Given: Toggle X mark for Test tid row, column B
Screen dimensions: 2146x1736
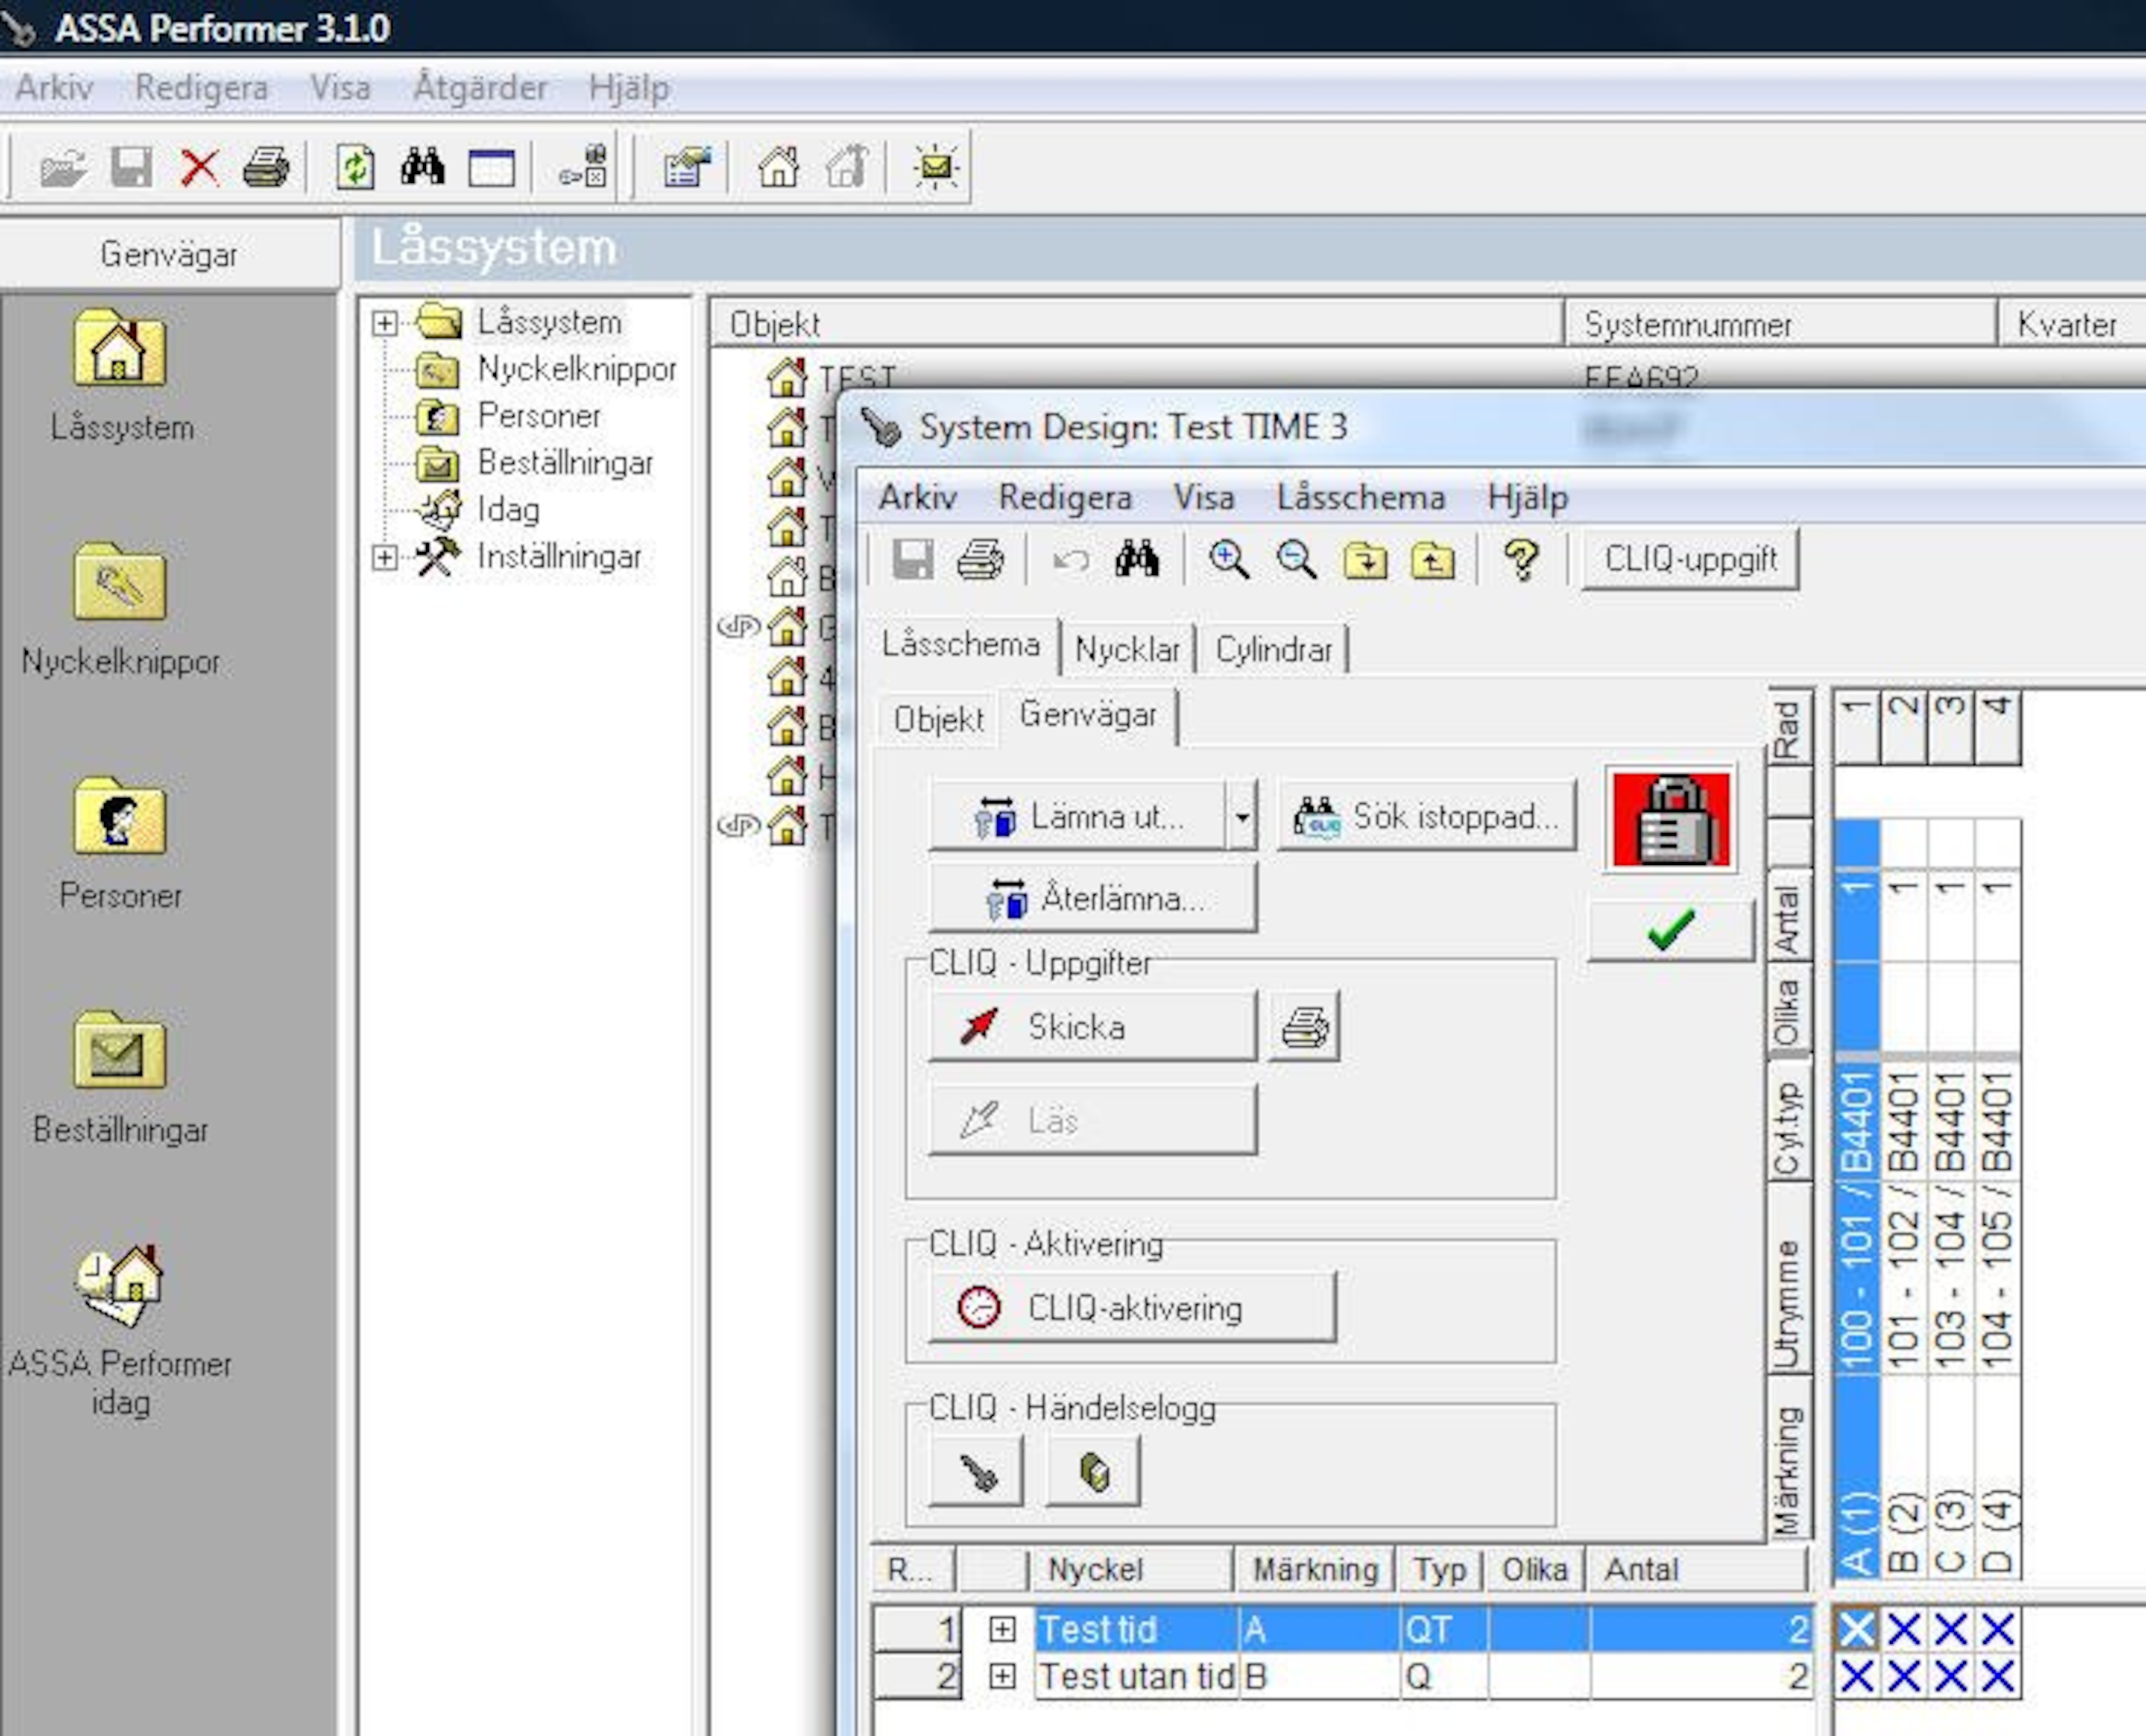Looking at the screenshot, I should click(1904, 1630).
